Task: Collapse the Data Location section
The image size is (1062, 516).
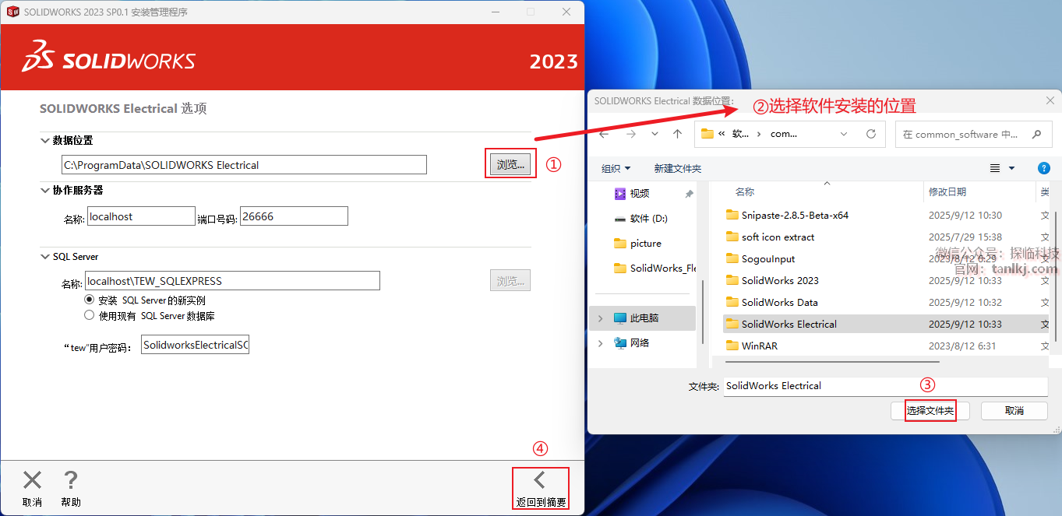Action: [x=44, y=140]
